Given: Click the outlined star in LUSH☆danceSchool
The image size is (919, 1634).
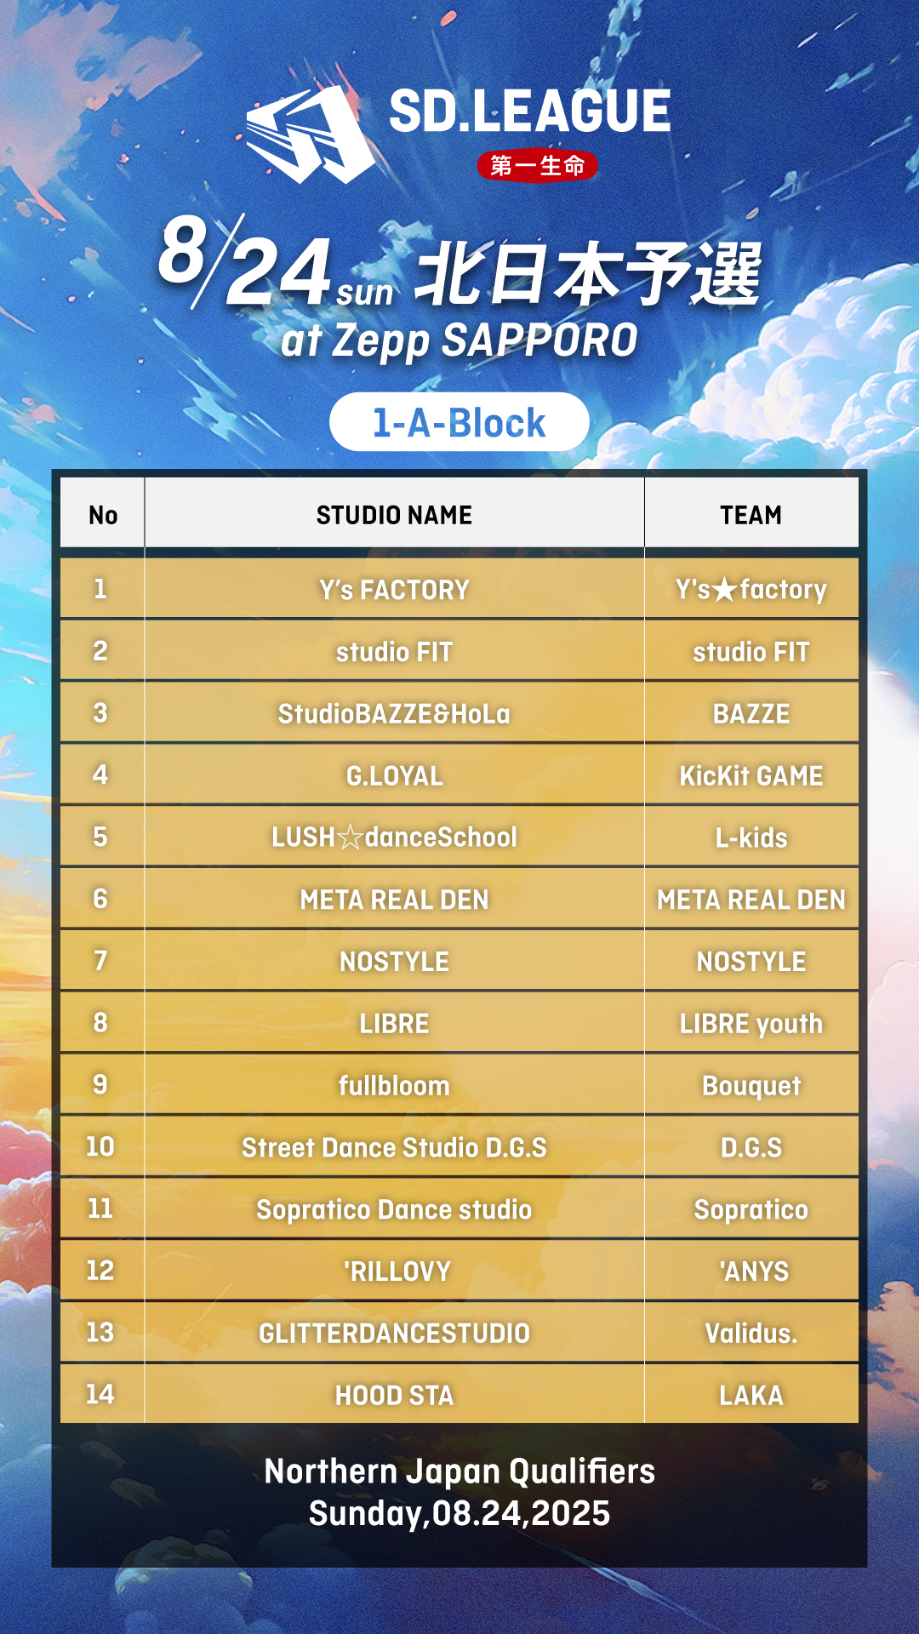Looking at the screenshot, I should click(351, 837).
